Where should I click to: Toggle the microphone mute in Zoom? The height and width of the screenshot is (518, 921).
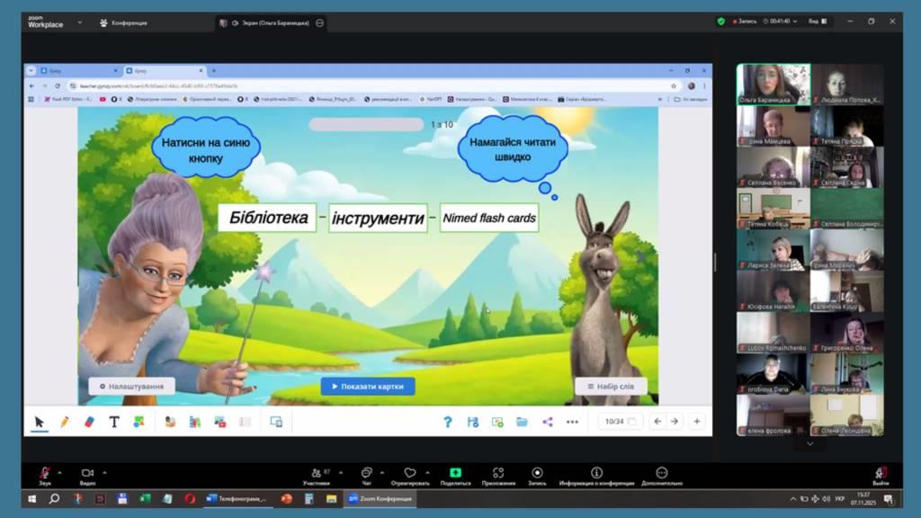[44, 473]
